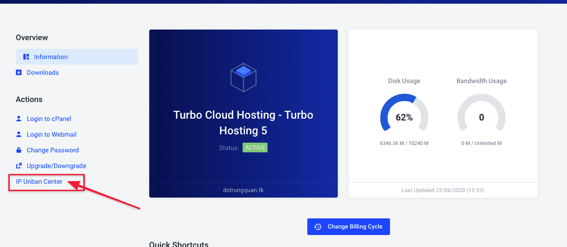Screen dimensions: 567x247
Task: Click the Bandwidth Usage gauge
Action: (x=481, y=117)
